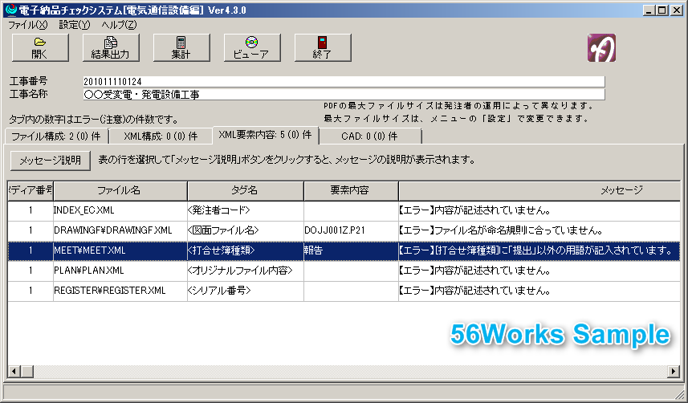Click the 工事名称 input field

pyautogui.click(x=344, y=94)
